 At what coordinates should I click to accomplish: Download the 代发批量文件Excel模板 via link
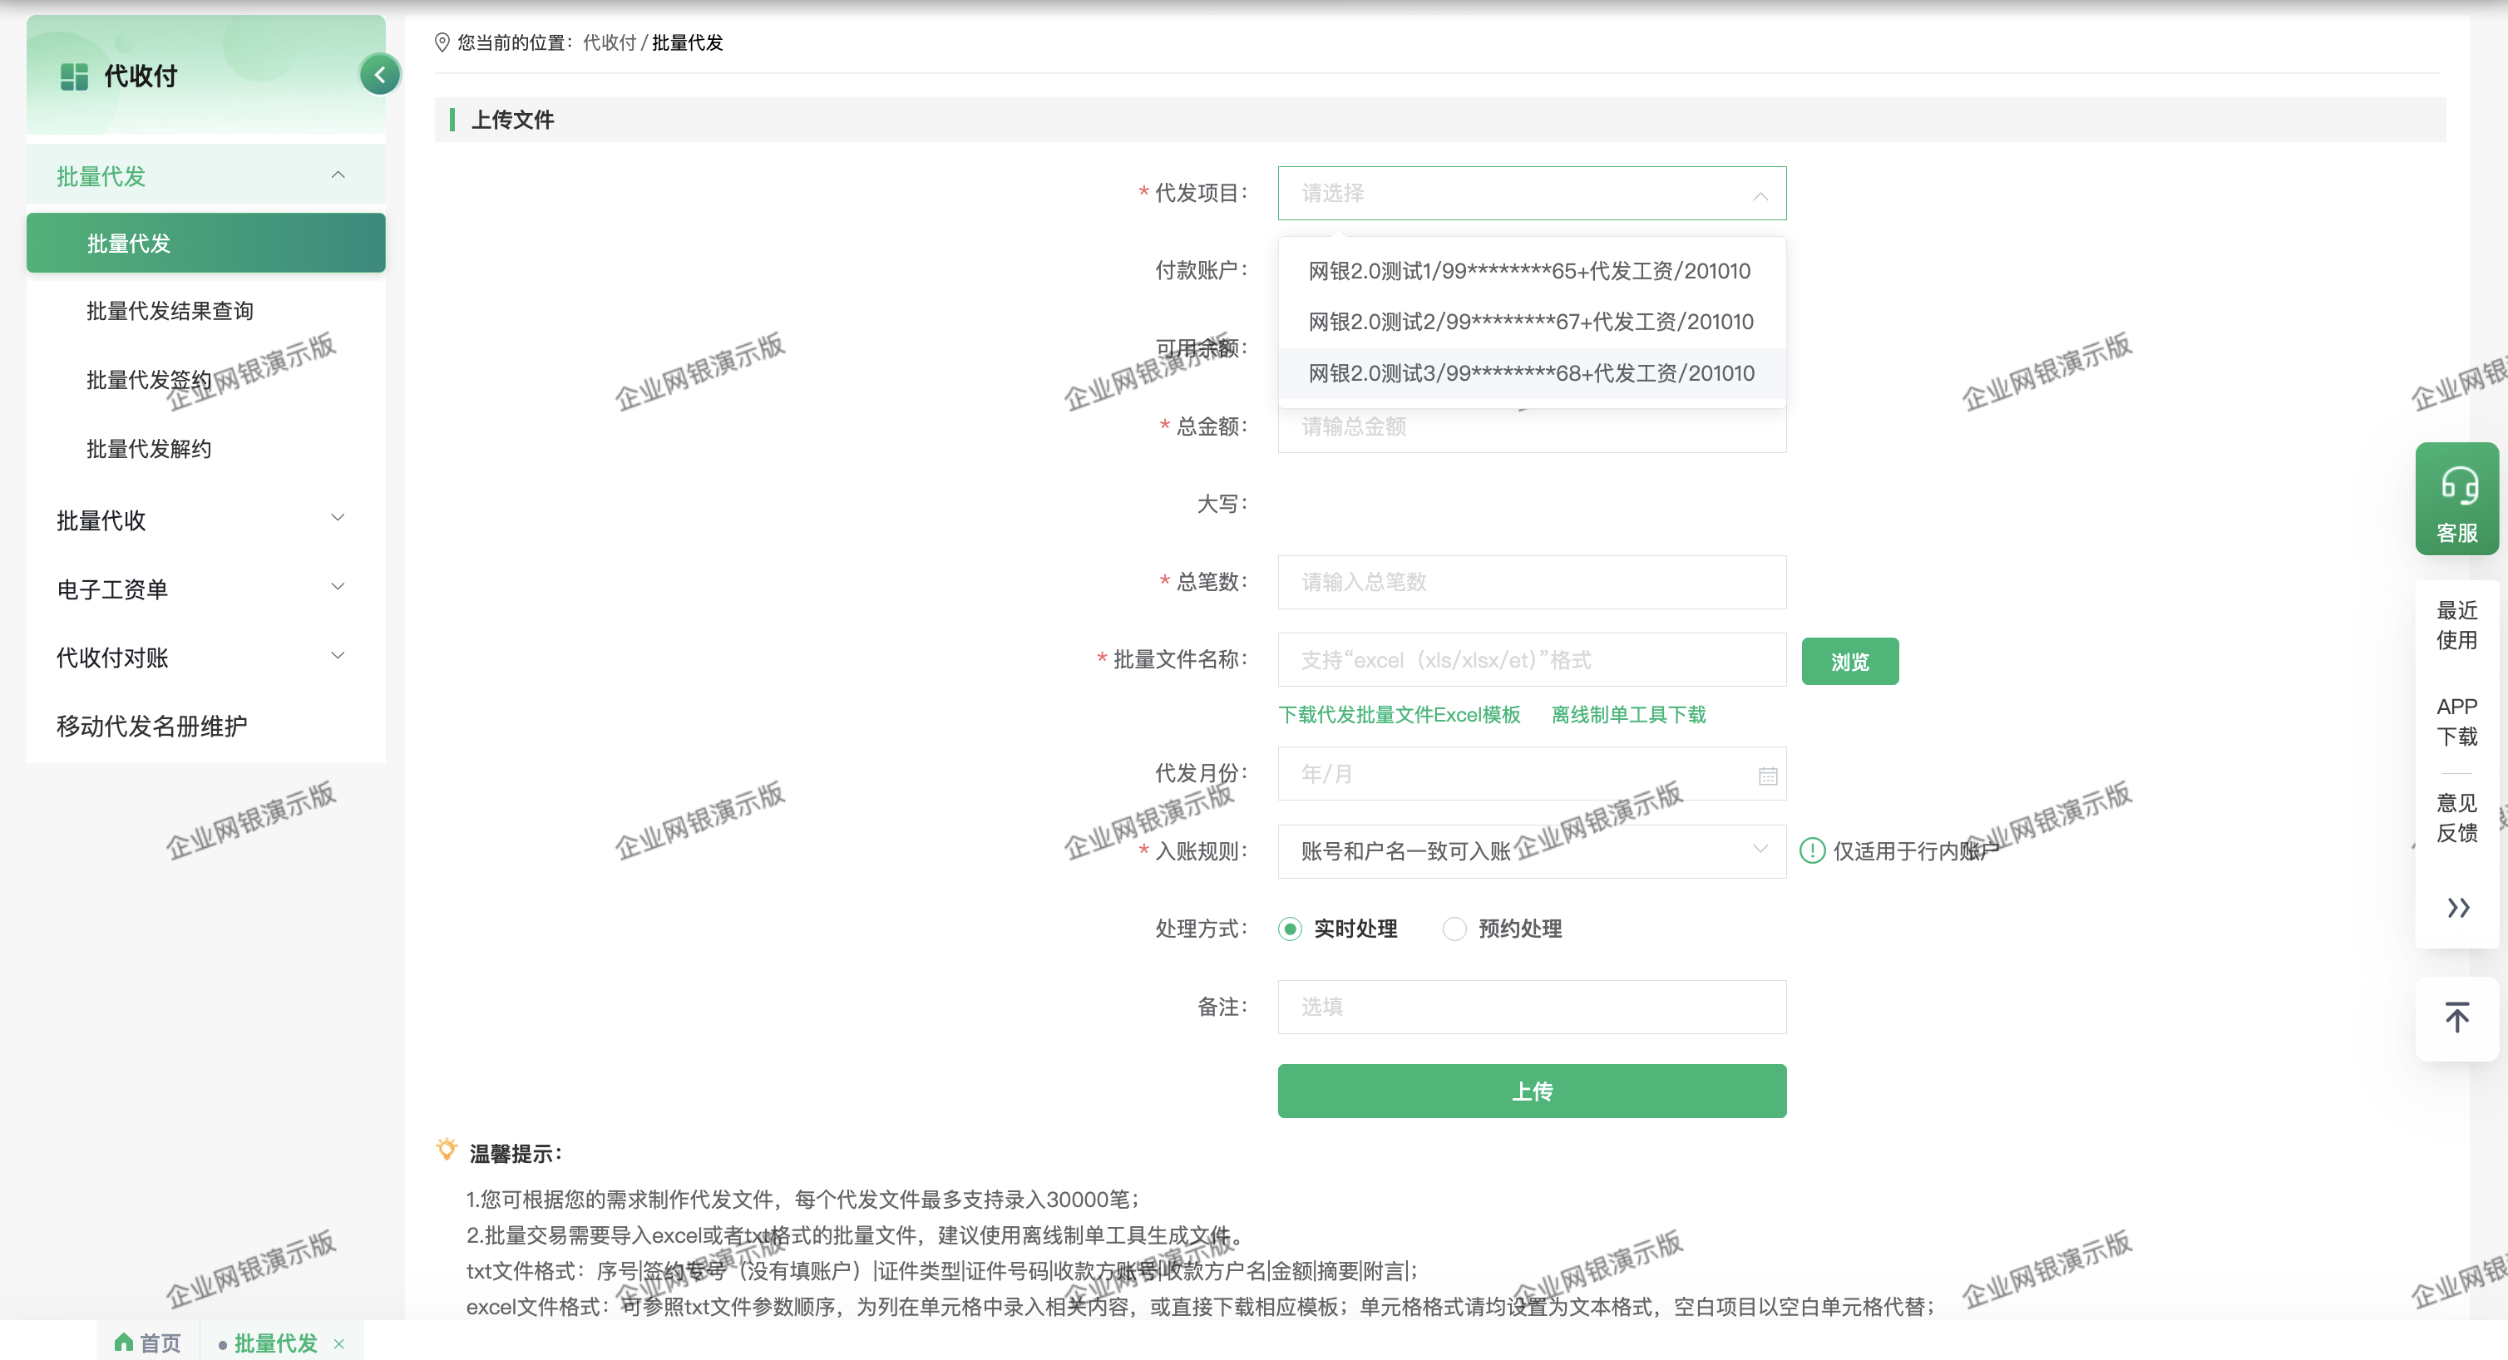pos(1400,713)
